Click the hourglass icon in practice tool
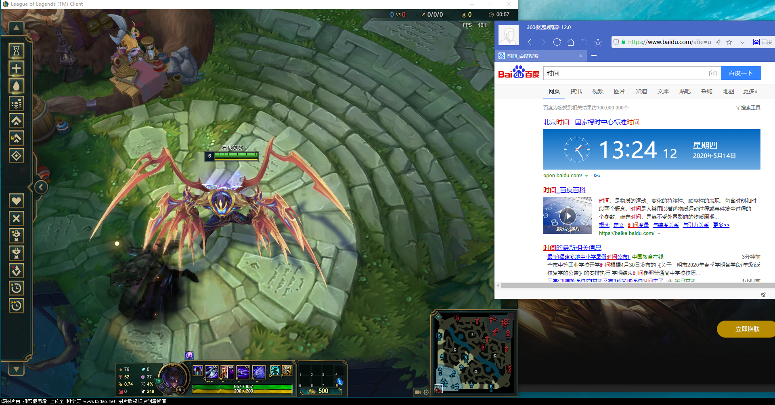Viewport: 775px width, 405px height. pyautogui.click(x=16, y=51)
